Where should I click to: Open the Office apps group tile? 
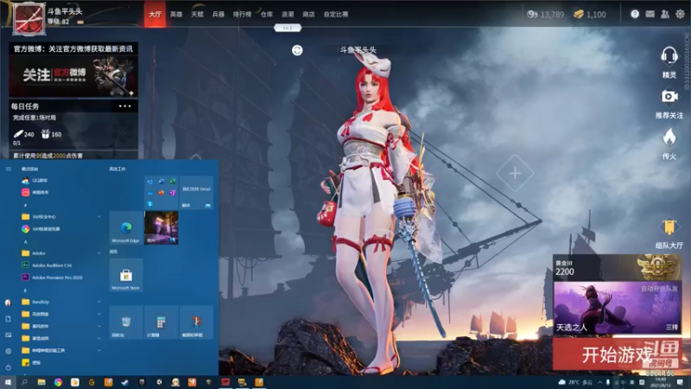162,193
